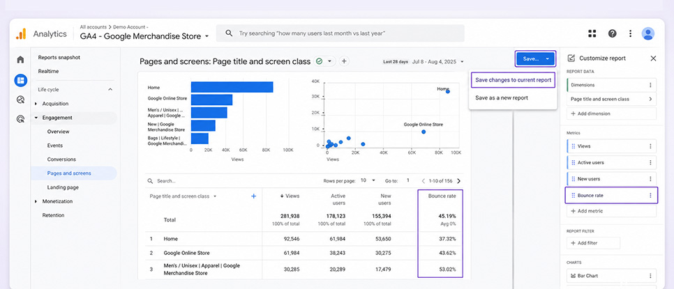
Task: Click the Google Online Store table row
Action: pyautogui.click(x=304, y=253)
